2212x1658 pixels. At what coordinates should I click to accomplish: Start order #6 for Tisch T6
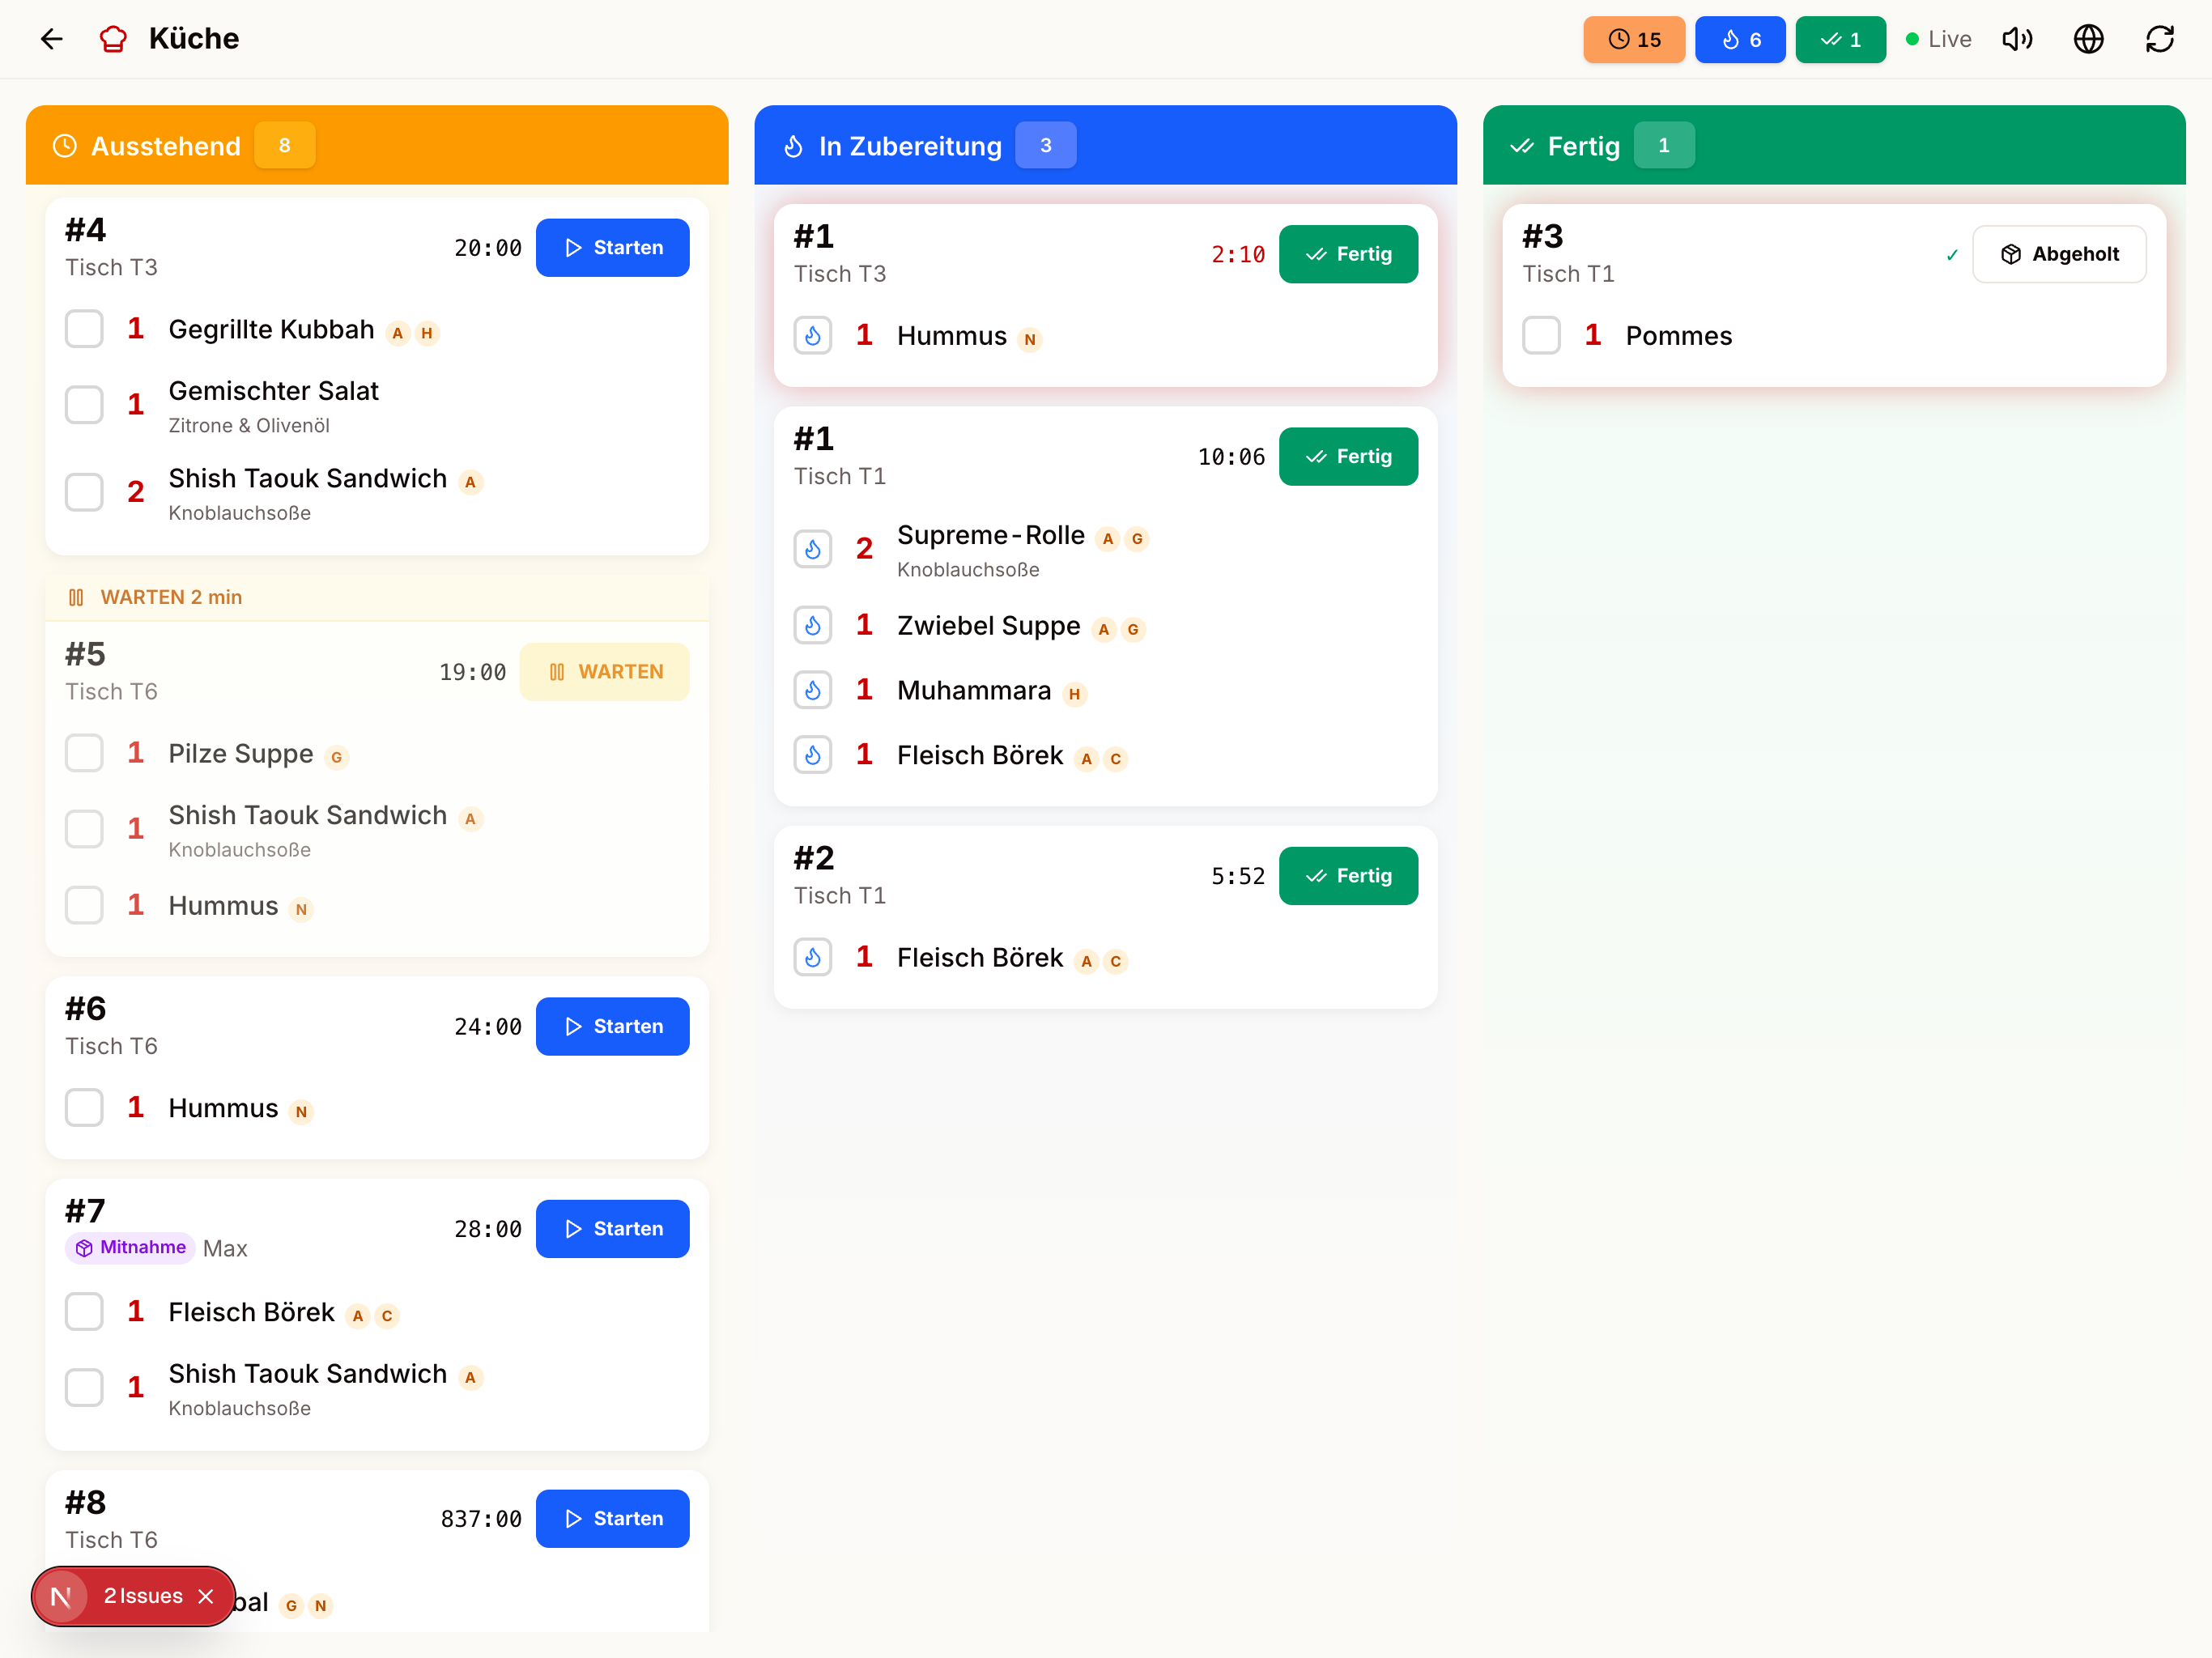[612, 1026]
